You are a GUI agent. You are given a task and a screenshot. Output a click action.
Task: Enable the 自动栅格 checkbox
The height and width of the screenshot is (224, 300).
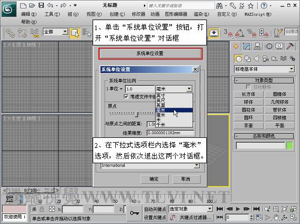point(248,87)
